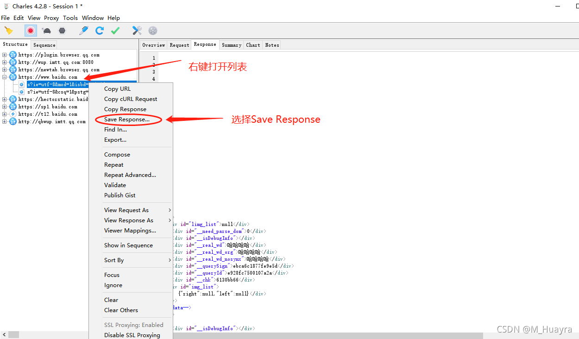Switch to the Chart tab

pos(253,45)
